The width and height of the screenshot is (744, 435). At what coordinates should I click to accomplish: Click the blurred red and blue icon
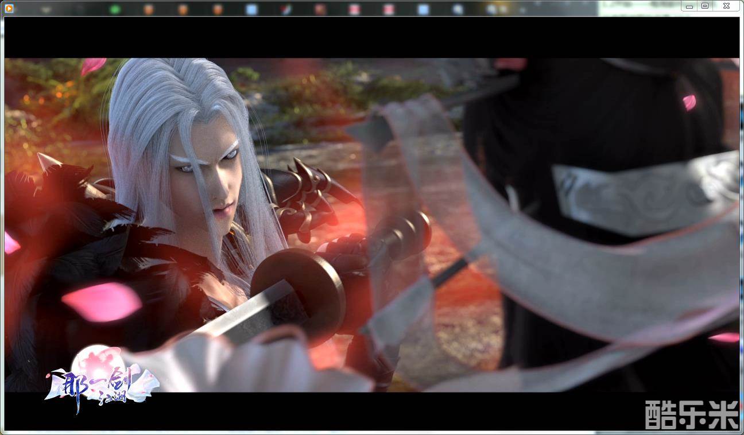(x=286, y=9)
